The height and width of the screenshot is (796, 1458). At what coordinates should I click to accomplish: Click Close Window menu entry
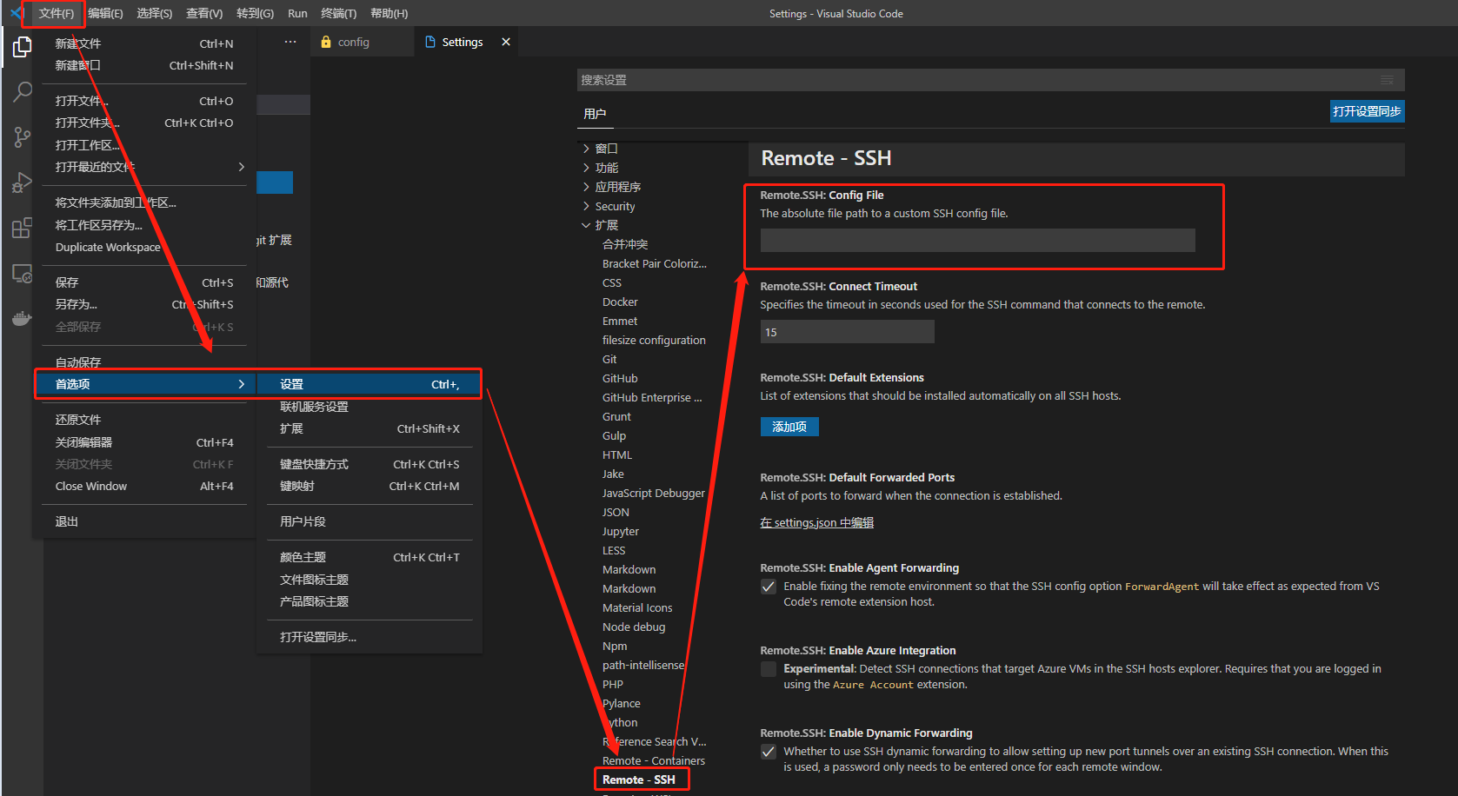[x=144, y=486]
